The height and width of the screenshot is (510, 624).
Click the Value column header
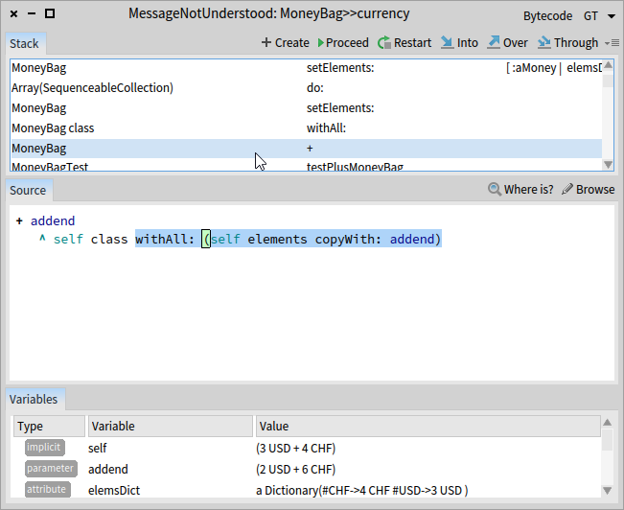pos(428,427)
